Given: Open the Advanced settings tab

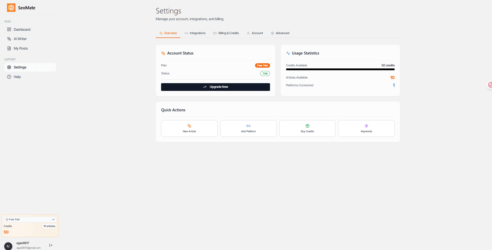Looking at the screenshot, I should point(282,33).
